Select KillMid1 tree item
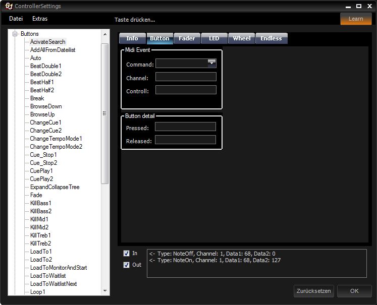The width and height of the screenshot is (377, 305). pyautogui.click(x=39, y=219)
